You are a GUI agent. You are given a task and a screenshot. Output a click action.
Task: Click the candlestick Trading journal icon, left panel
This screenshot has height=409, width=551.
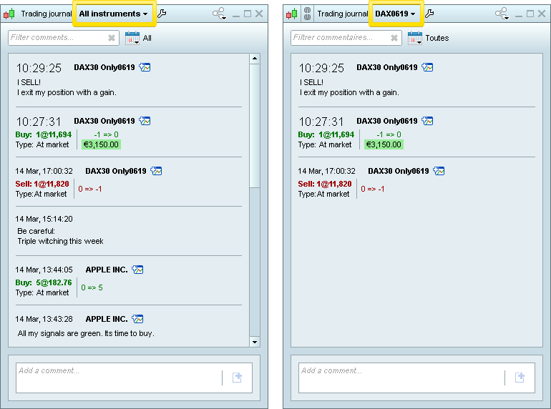(10, 14)
